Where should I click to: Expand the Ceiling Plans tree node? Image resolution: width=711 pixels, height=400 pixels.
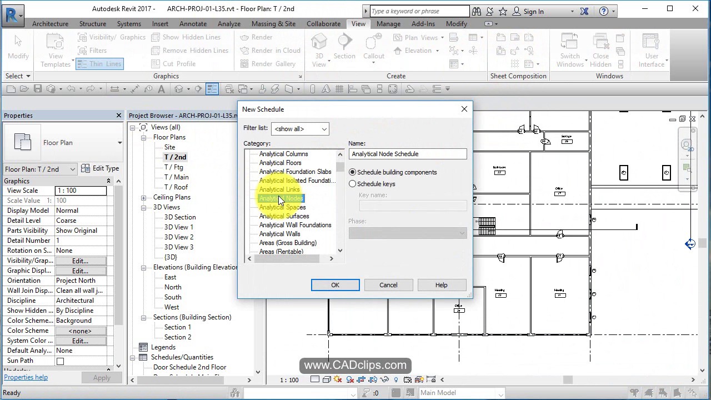point(143,197)
